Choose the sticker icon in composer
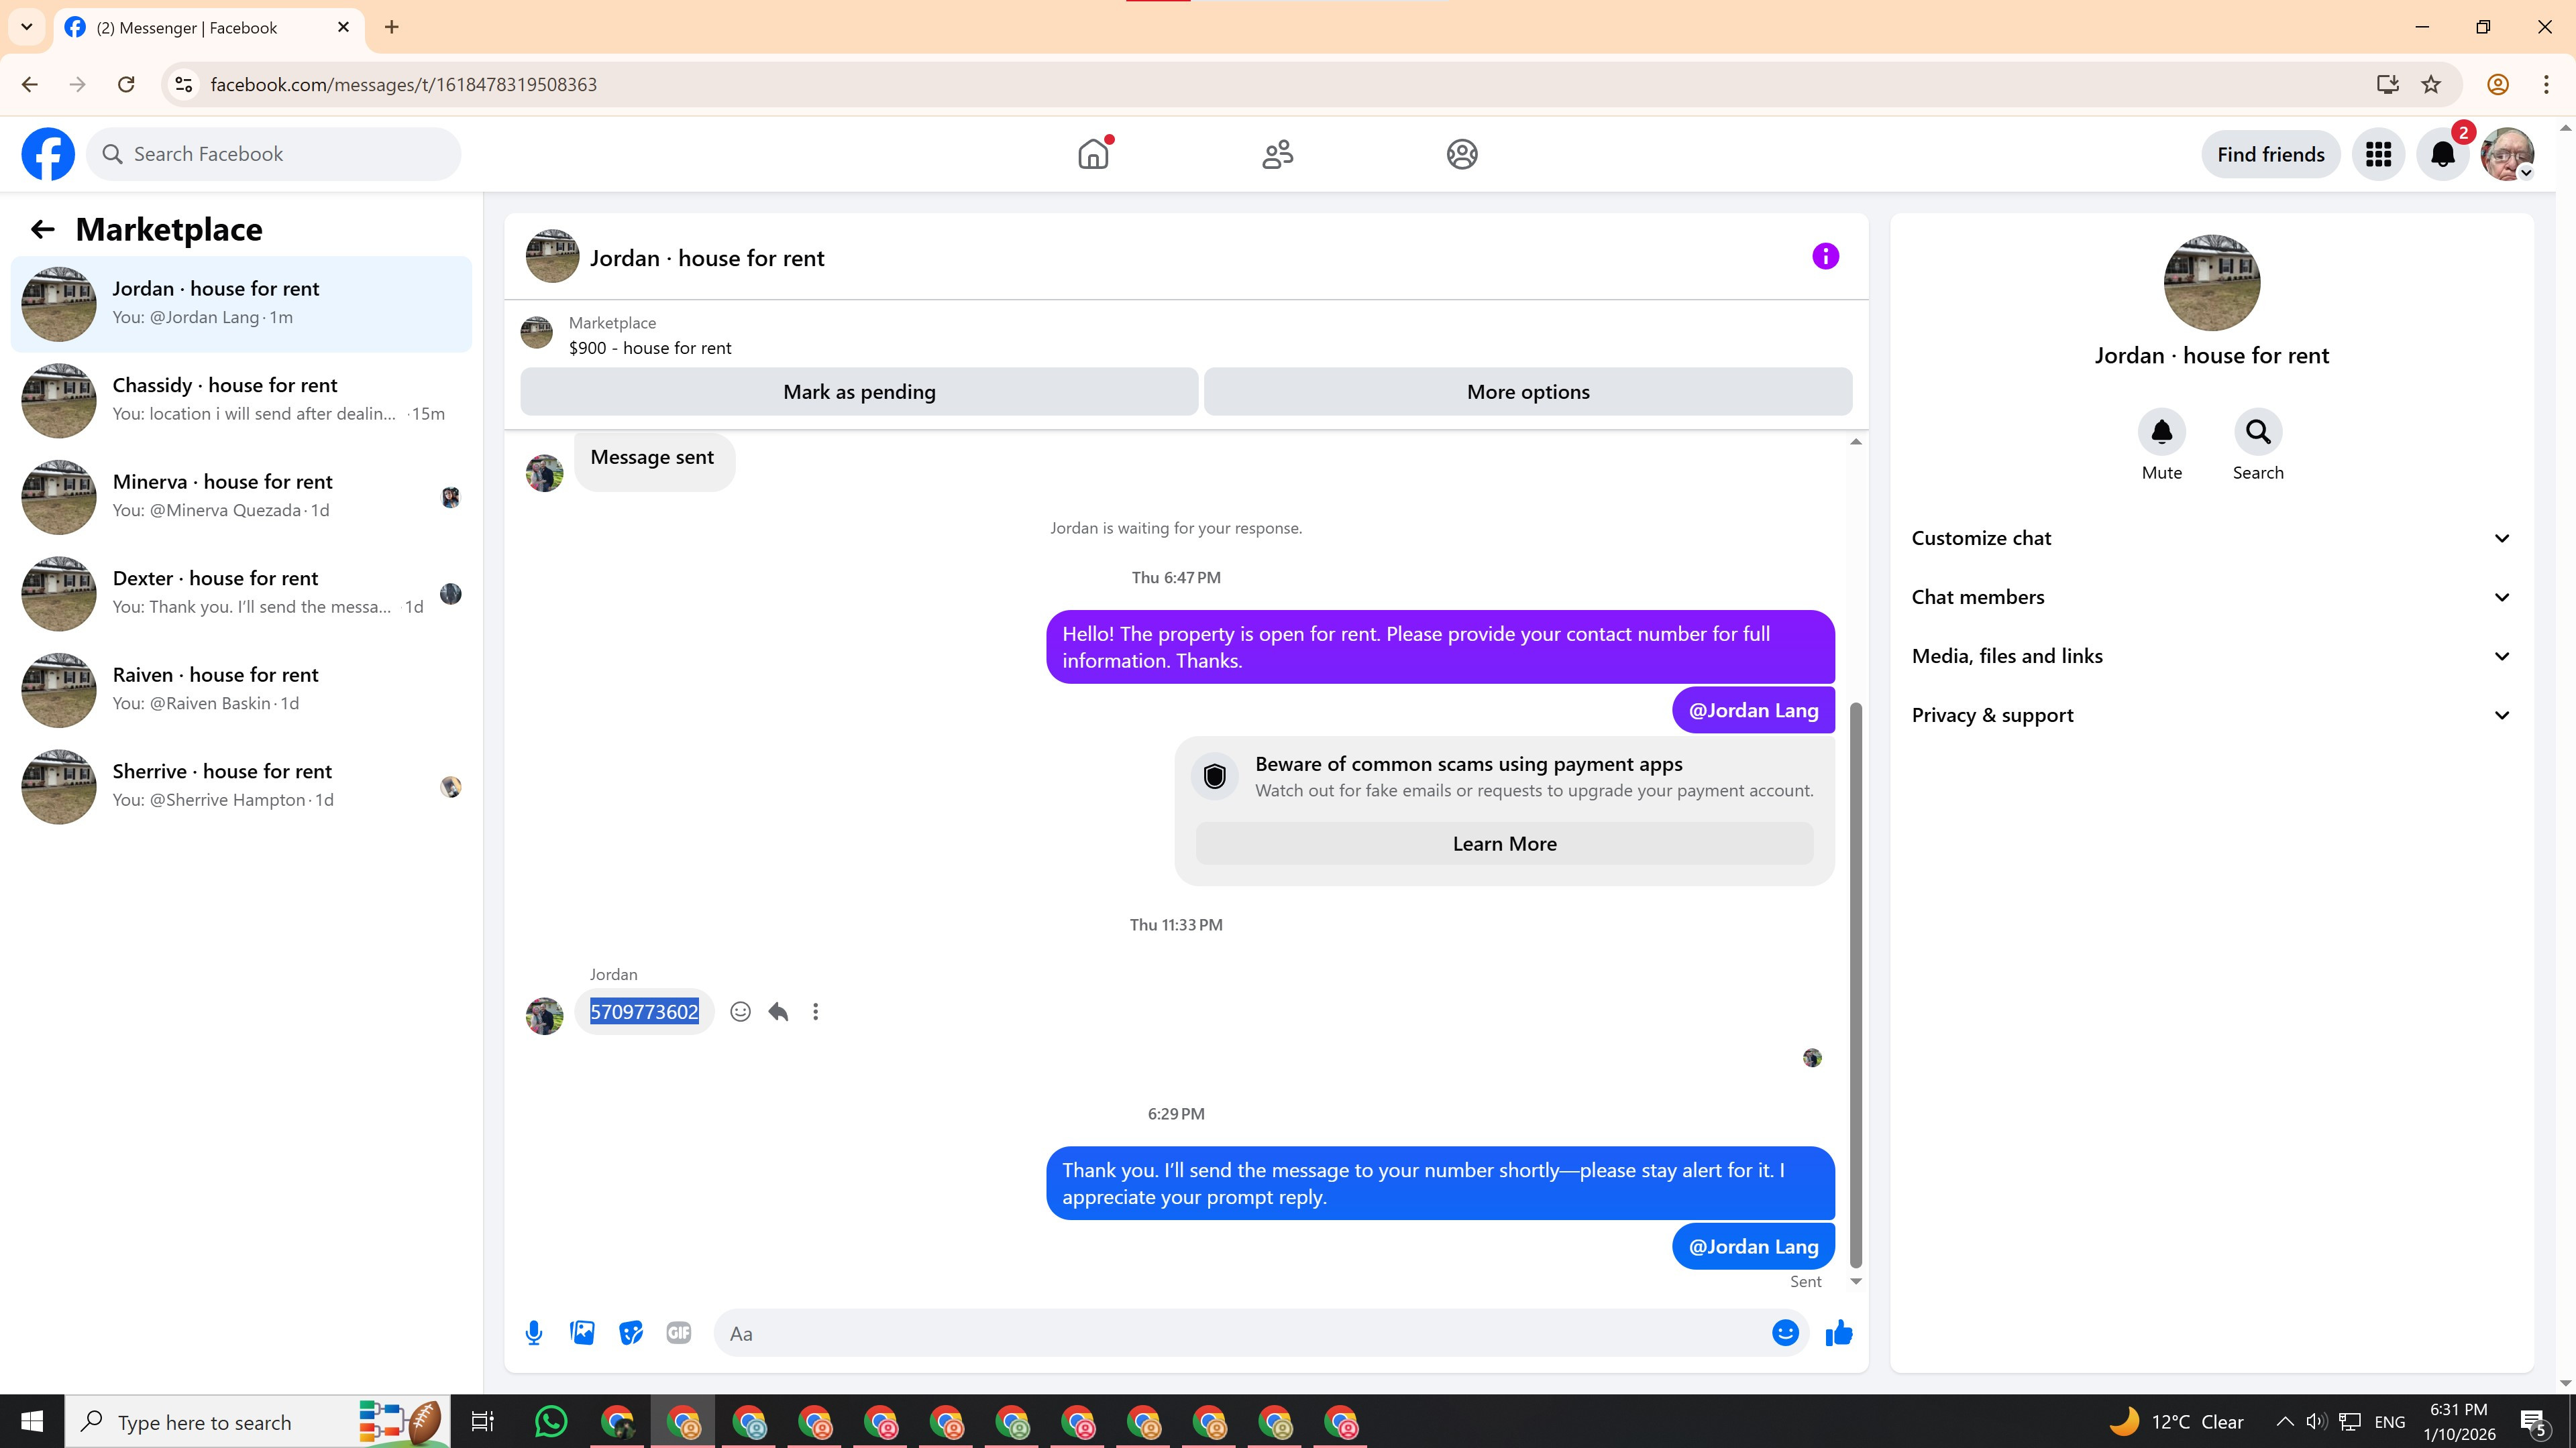The width and height of the screenshot is (2576, 1448). 630,1333
